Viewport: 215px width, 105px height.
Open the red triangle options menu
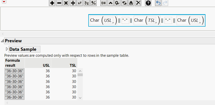pos(4,2)
